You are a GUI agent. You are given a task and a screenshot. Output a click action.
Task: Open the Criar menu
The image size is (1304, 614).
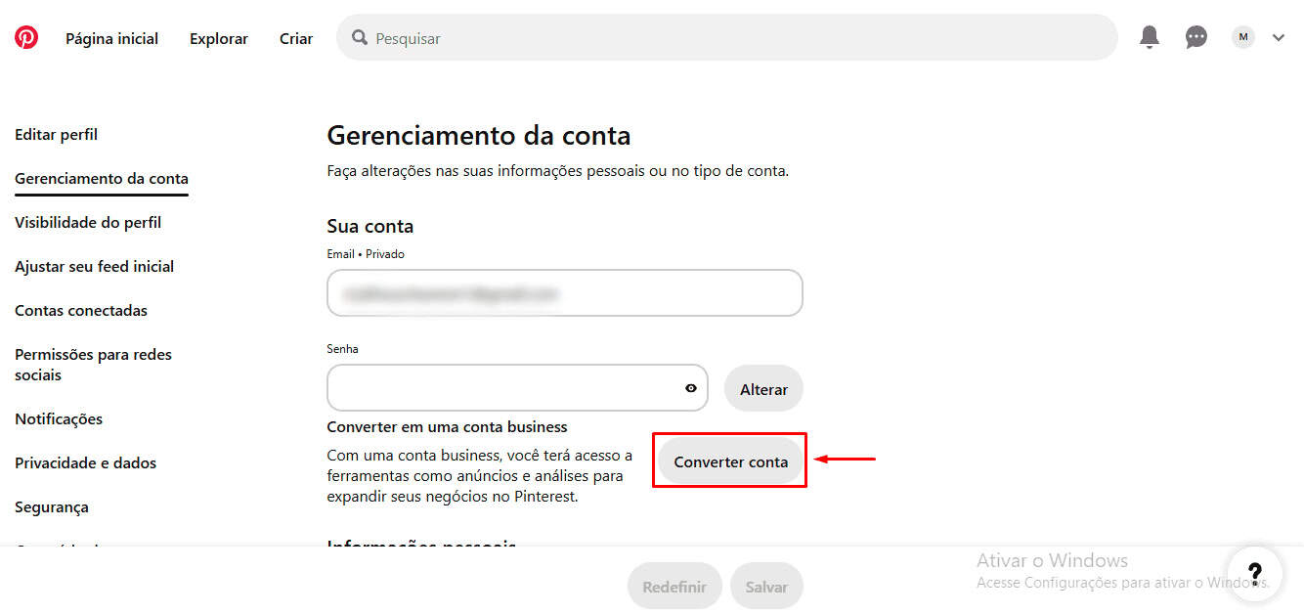296,38
